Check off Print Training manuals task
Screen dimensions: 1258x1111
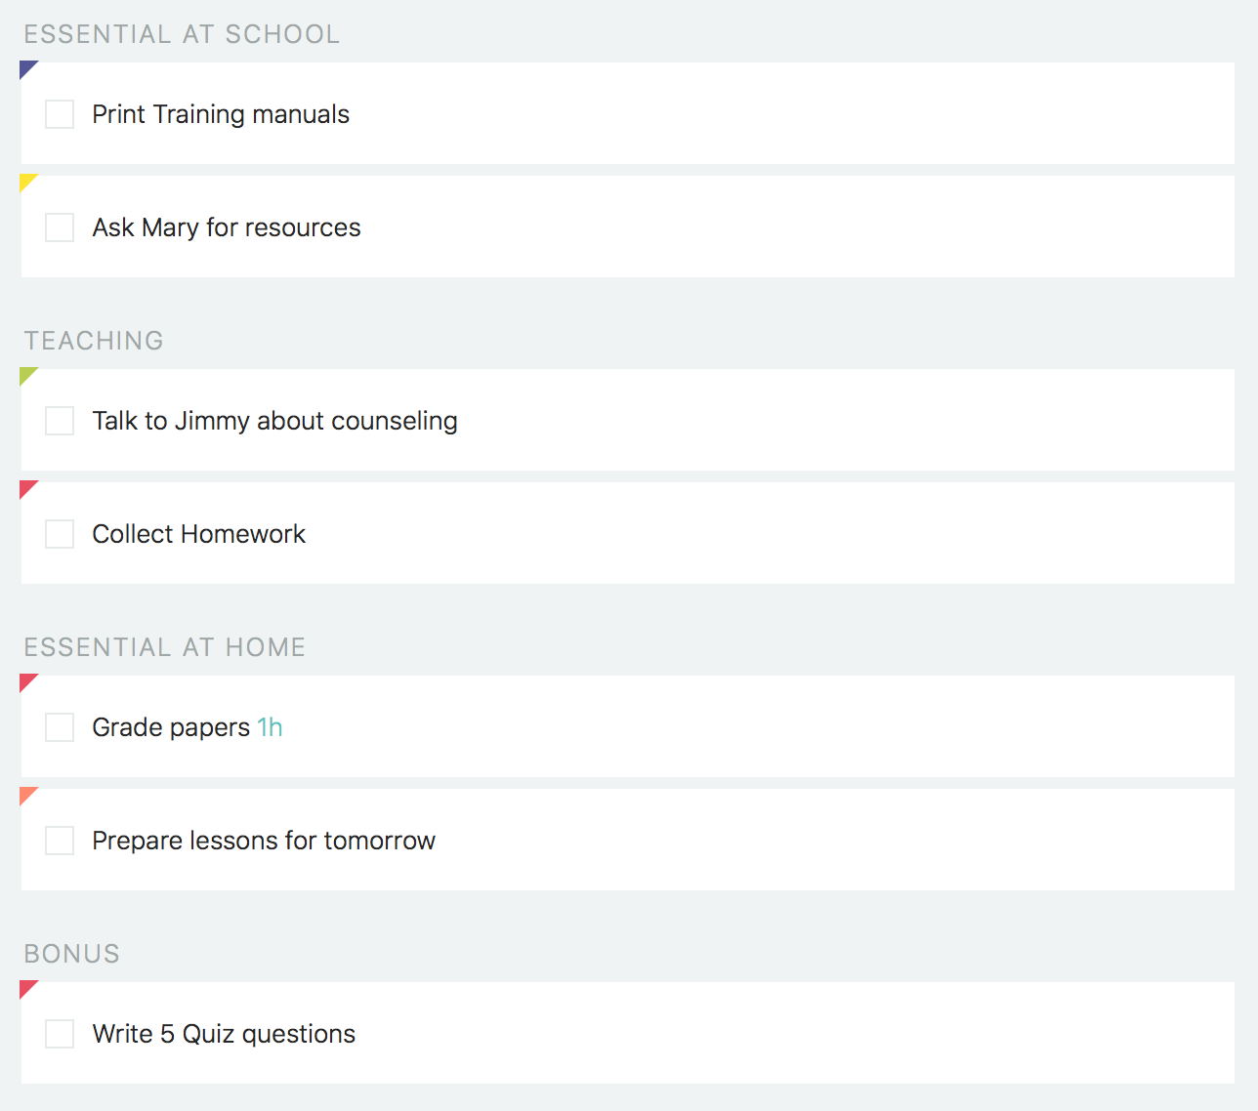coord(60,114)
